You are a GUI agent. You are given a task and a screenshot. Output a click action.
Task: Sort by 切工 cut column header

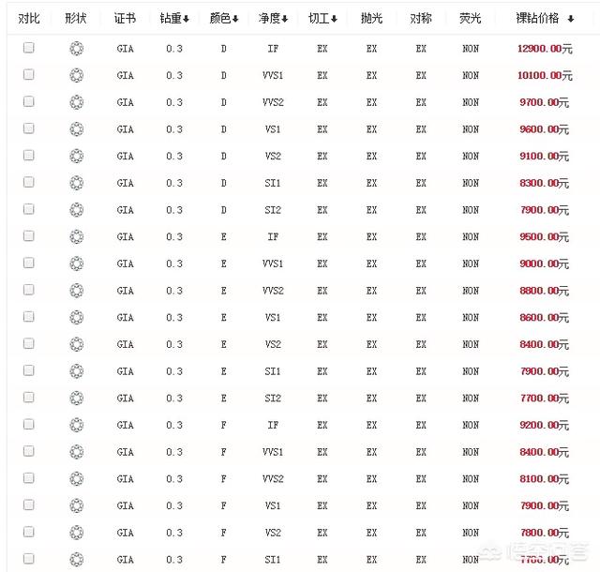[x=322, y=19]
